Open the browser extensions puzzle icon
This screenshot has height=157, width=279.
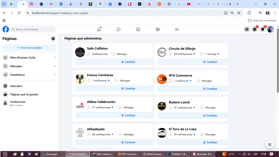tap(249, 13)
